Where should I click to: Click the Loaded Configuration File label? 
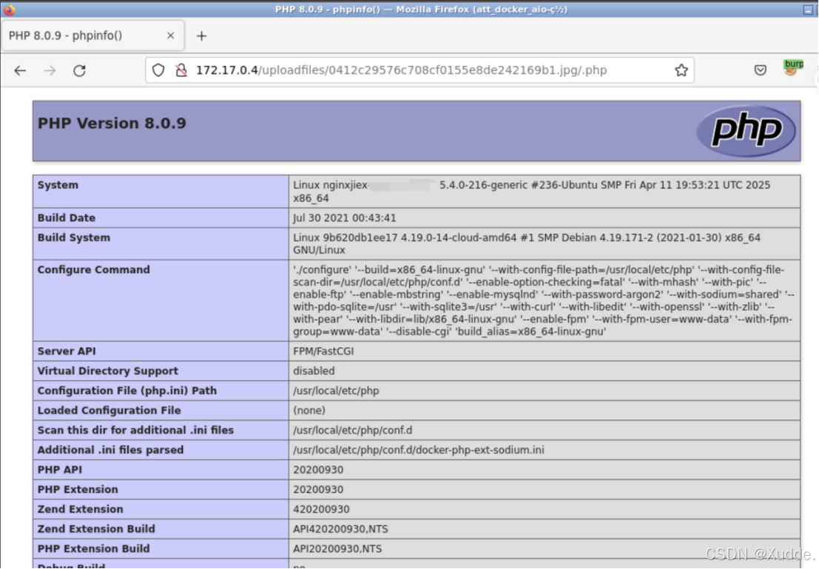(x=109, y=411)
